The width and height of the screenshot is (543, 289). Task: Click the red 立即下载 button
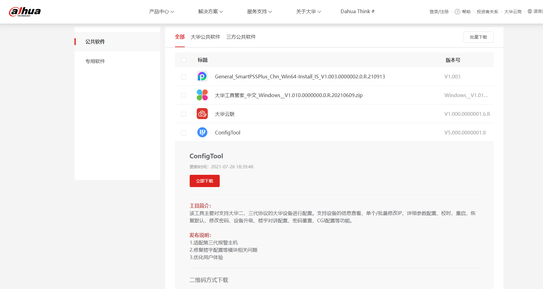pyautogui.click(x=205, y=181)
